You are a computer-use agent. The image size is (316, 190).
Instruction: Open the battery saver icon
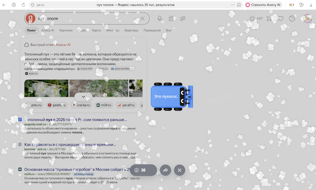tap(291, 5)
